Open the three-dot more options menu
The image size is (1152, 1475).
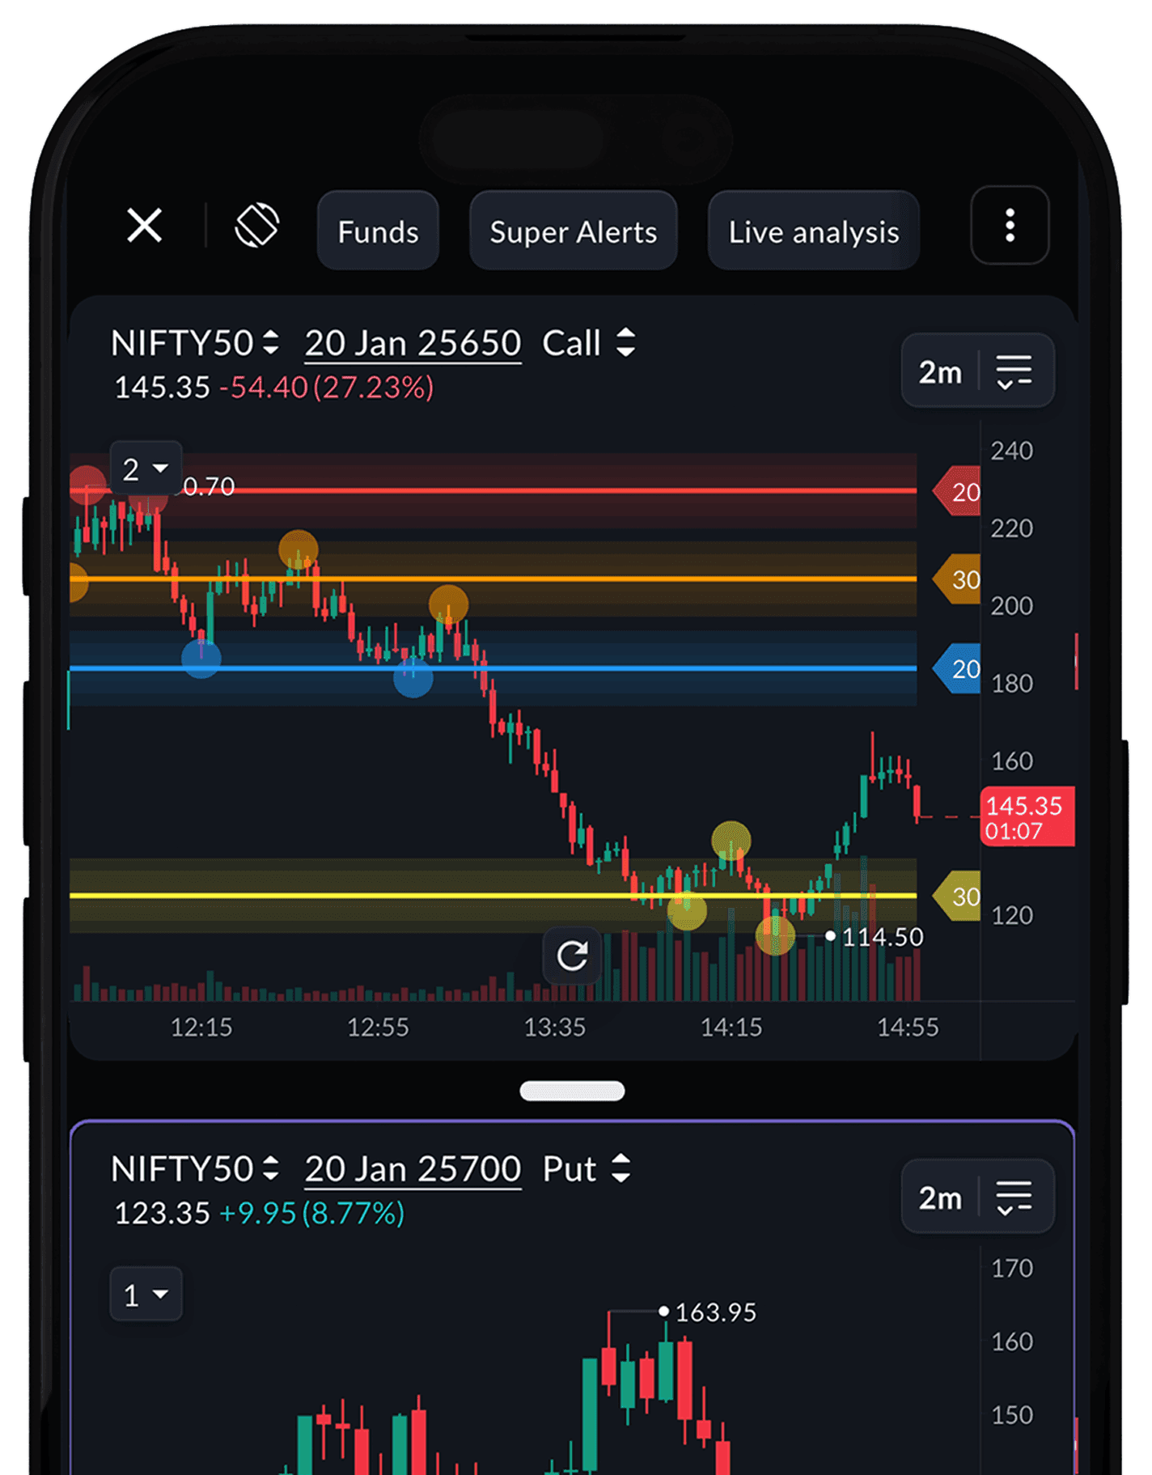pos(1009,225)
